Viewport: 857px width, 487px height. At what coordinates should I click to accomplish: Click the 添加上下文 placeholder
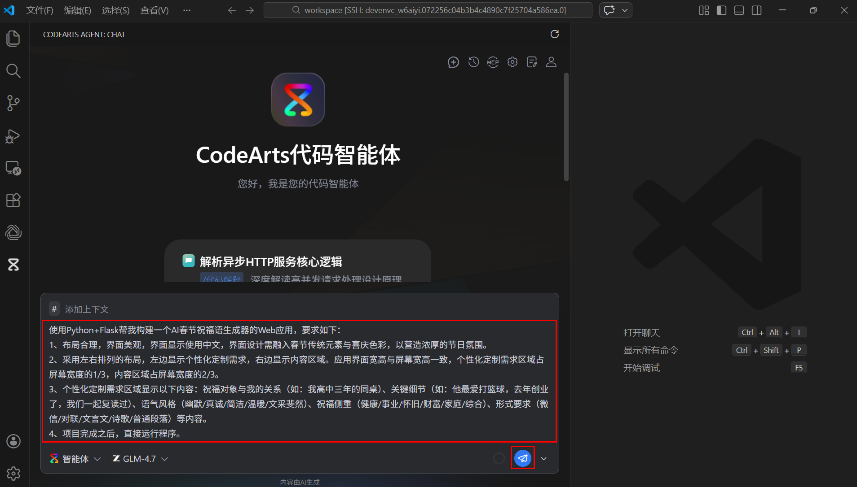(87, 309)
